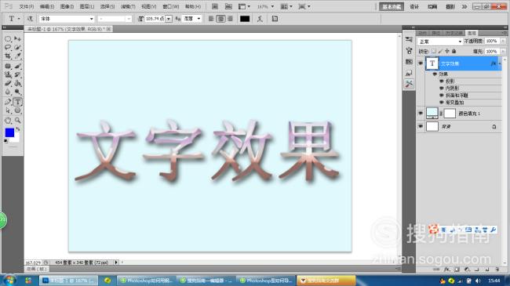Screen dimensions: 510x286
Task: Select the Paint Bucket tool
Action: [x=17, y=83]
